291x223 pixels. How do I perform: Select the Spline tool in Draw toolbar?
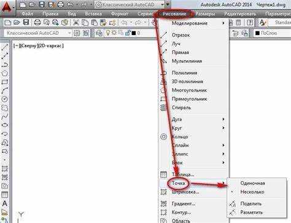(4, 117)
